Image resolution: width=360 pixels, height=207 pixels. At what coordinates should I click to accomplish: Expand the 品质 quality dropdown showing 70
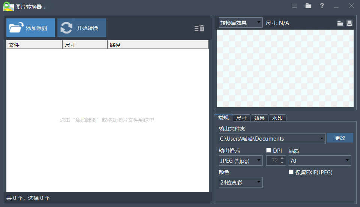320,160
